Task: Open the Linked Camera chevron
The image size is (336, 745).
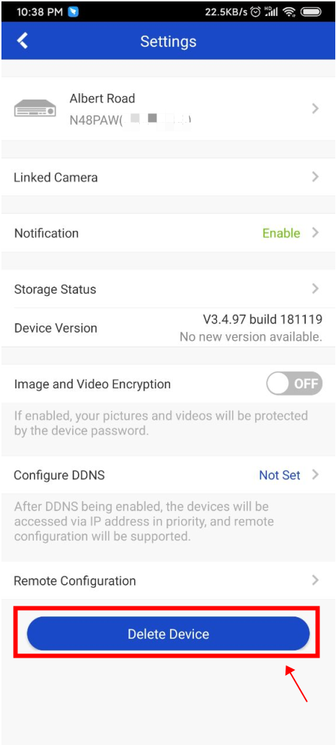Action: [x=315, y=177]
